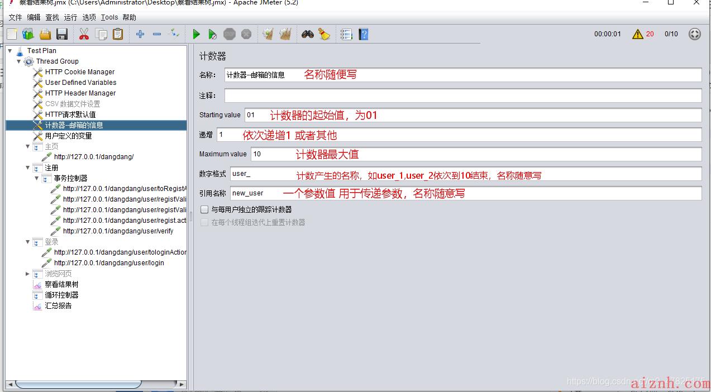Select HTTP请求默认值 element

coord(70,114)
